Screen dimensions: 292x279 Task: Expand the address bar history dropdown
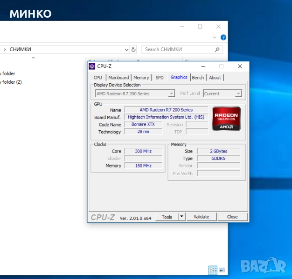point(126,49)
